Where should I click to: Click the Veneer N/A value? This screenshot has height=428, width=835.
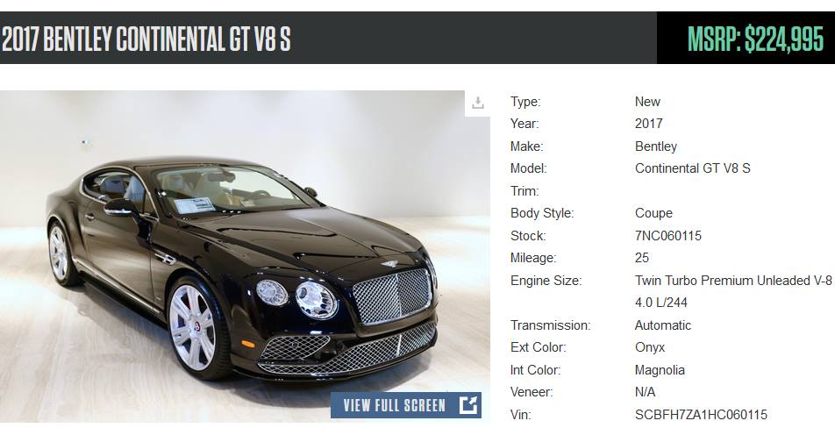[645, 392]
